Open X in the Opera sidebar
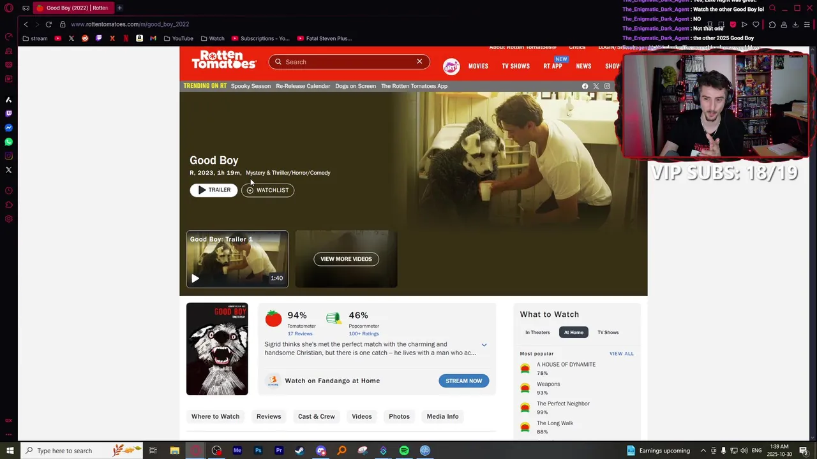Image resolution: width=817 pixels, height=459 pixels. click(9, 170)
